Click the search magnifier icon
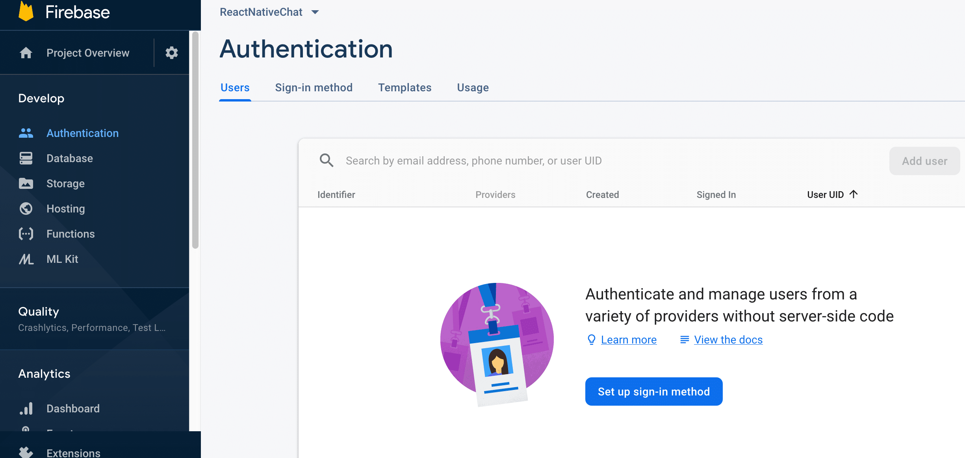This screenshot has height=458, width=965. [327, 161]
